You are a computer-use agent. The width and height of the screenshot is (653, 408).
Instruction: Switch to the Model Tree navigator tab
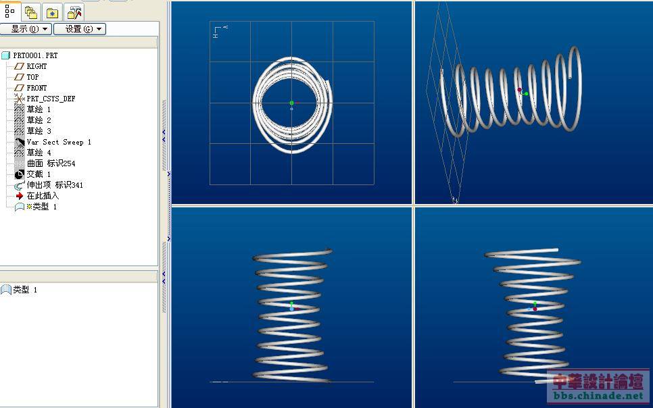coord(10,11)
